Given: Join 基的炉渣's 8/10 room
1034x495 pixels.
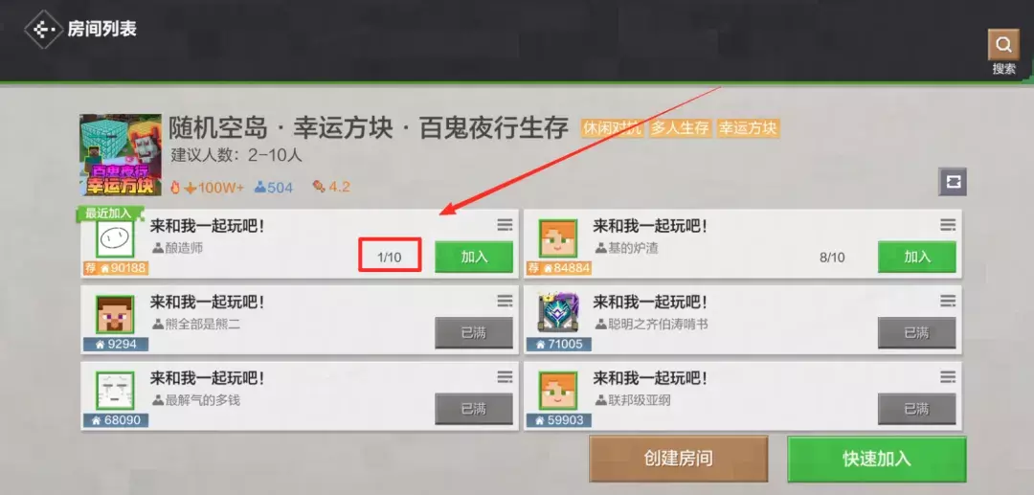Looking at the screenshot, I should tap(916, 257).
